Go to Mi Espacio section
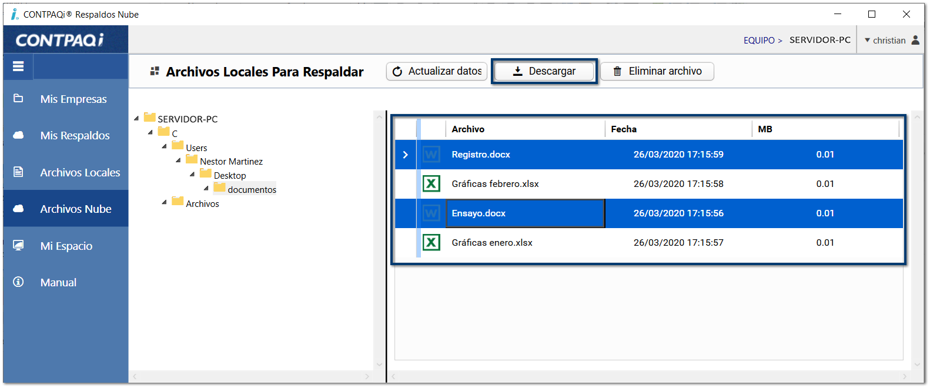This screenshot has width=930, height=388. [x=66, y=246]
